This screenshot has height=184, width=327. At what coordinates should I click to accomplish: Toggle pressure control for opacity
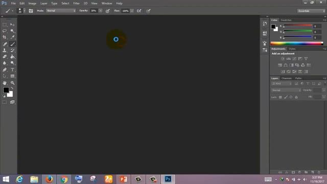point(108,11)
